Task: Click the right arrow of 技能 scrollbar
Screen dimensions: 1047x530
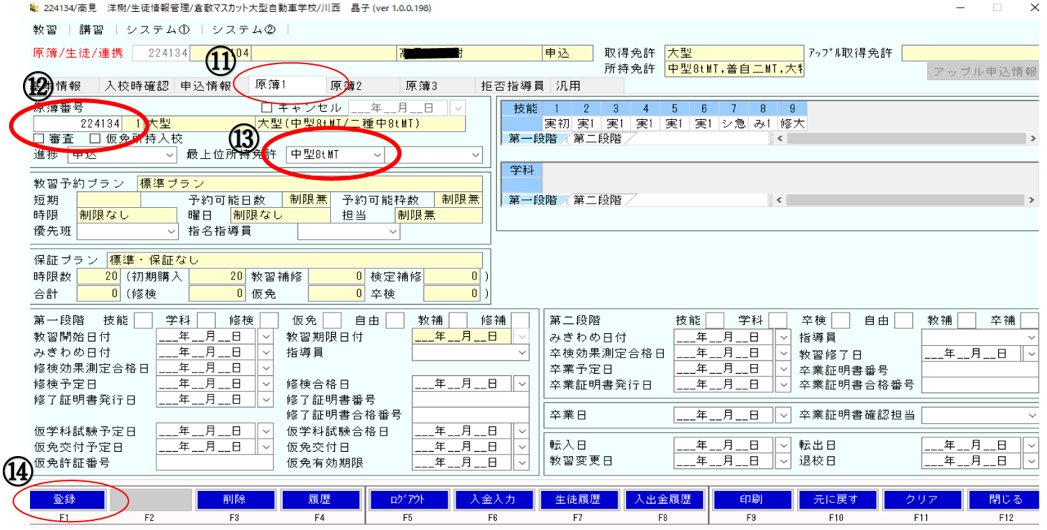Action: tap(1032, 139)
